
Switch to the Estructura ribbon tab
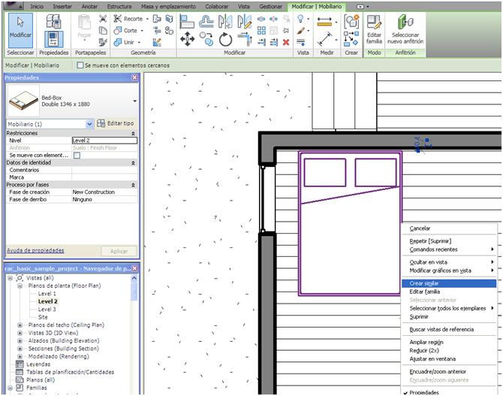(119, 6)
